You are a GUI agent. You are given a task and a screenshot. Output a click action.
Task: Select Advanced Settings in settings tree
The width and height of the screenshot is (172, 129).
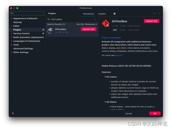(x=23, y=48)
